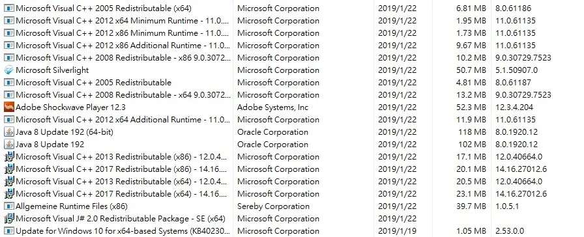Click the 2019/1/19 install date cell

point(397,230)
